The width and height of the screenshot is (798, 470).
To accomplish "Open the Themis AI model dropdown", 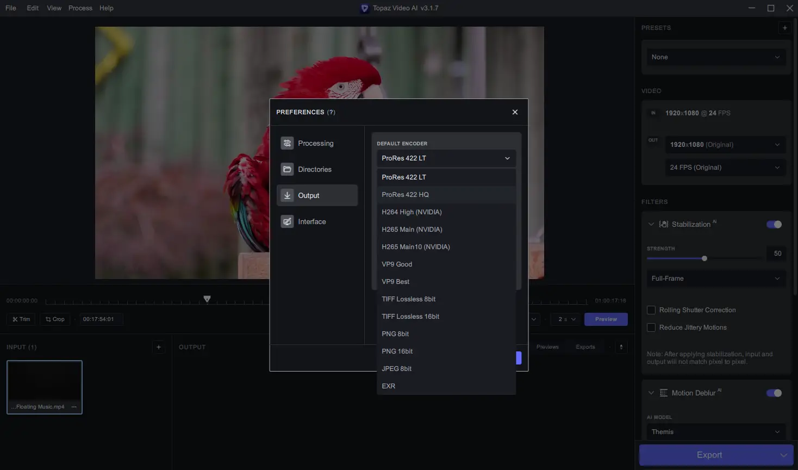I will point(716,432).
